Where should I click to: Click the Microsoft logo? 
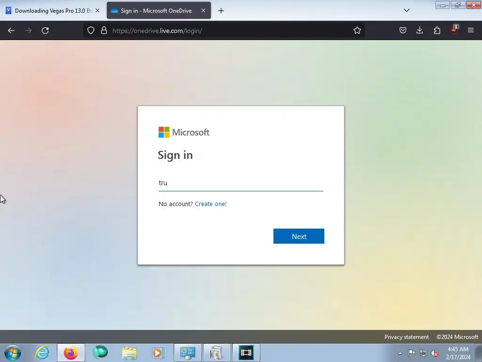pyautogui.click(x=184, y=132)
